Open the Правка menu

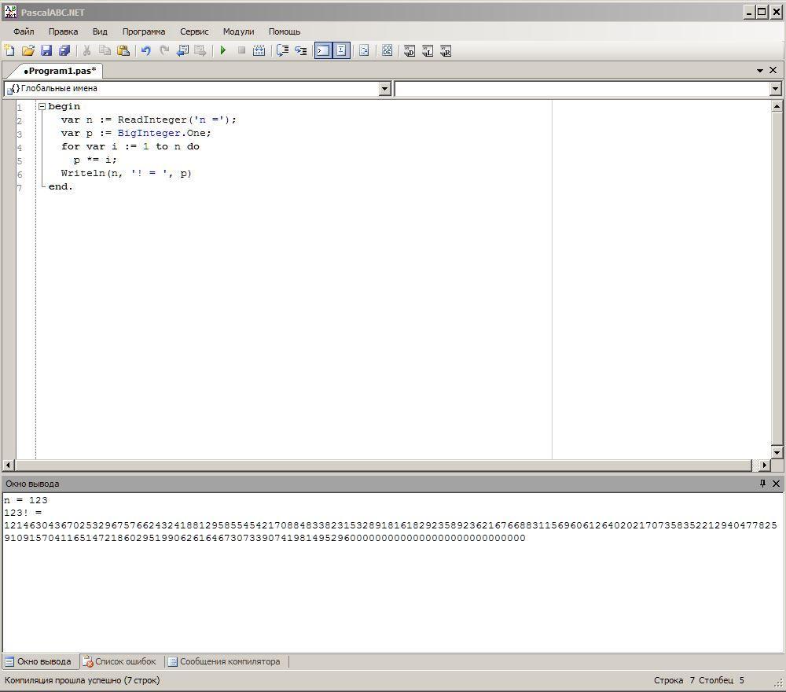click(x=63, y=31)
